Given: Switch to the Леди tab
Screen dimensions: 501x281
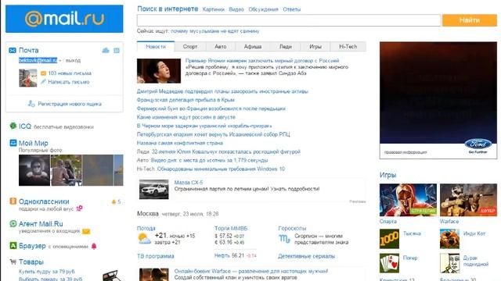Looking at the screenshot, I should pyautogui.click(x=285, y=47).
